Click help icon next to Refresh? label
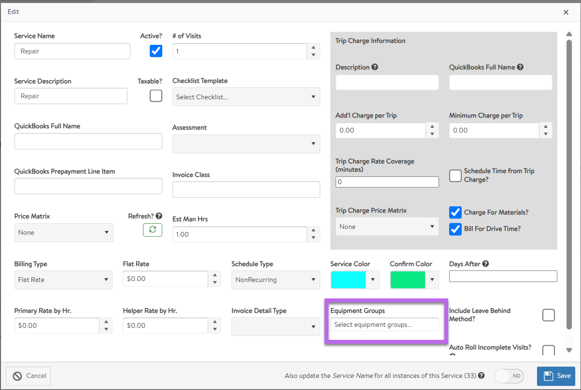Screen dimensions: 581x390 click(x=159, y=216)
